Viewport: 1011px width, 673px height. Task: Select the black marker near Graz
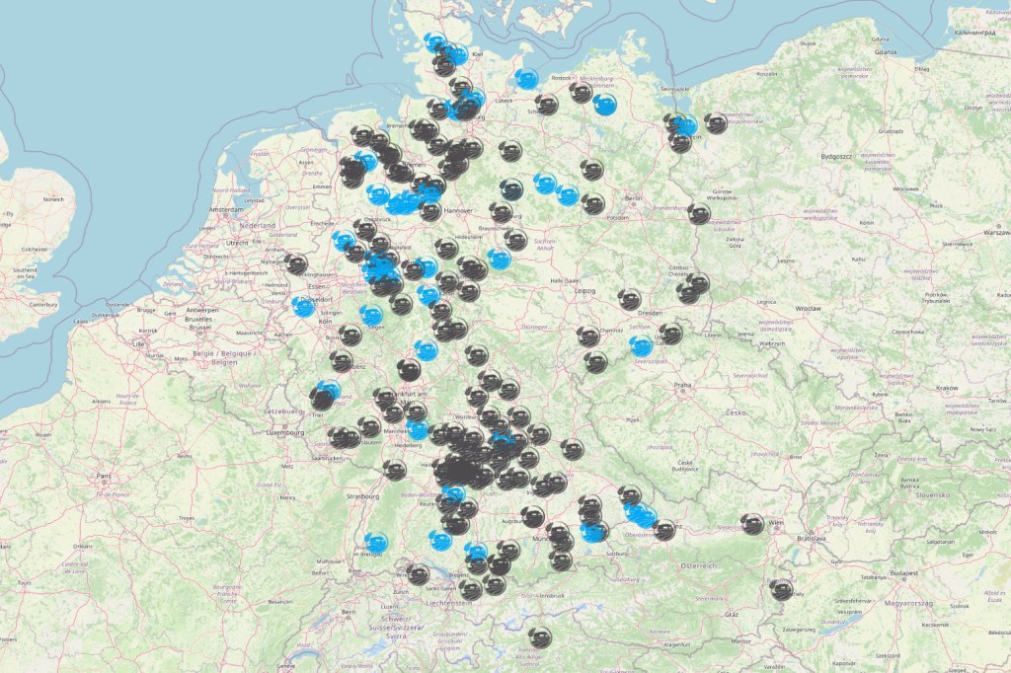(x=783, y=593)
